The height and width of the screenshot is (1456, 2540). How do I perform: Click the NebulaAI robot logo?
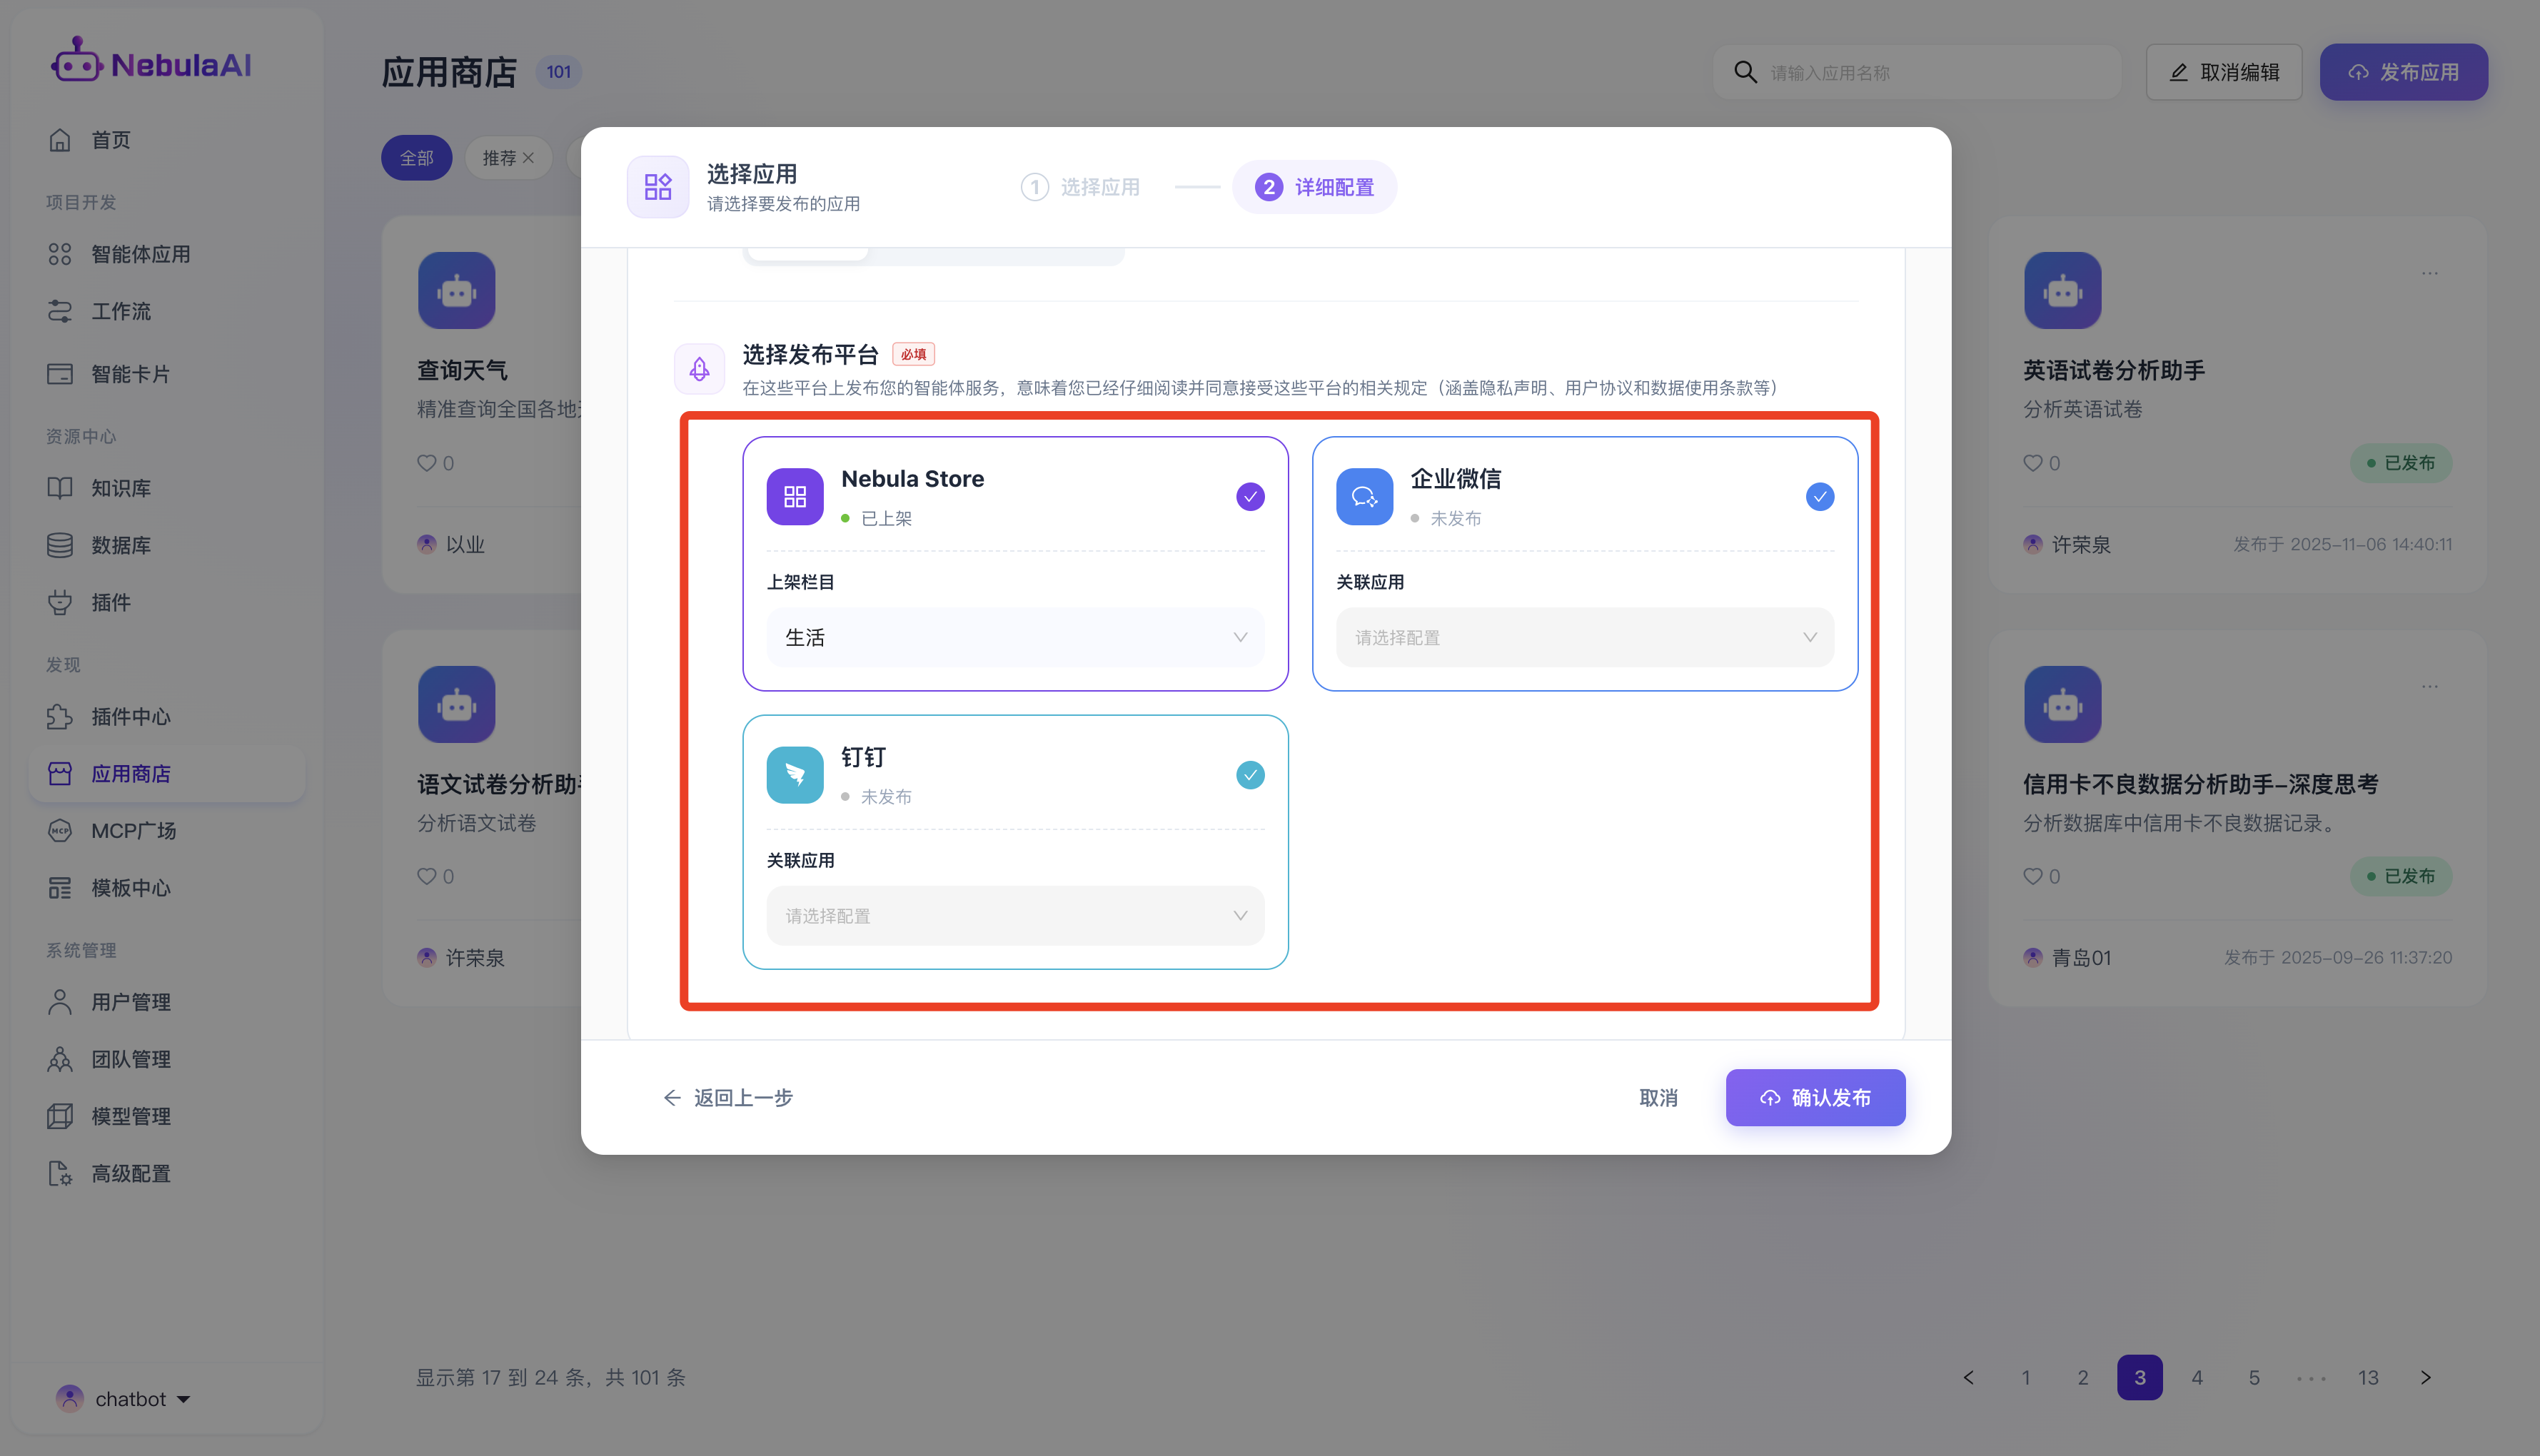[77, 62]
